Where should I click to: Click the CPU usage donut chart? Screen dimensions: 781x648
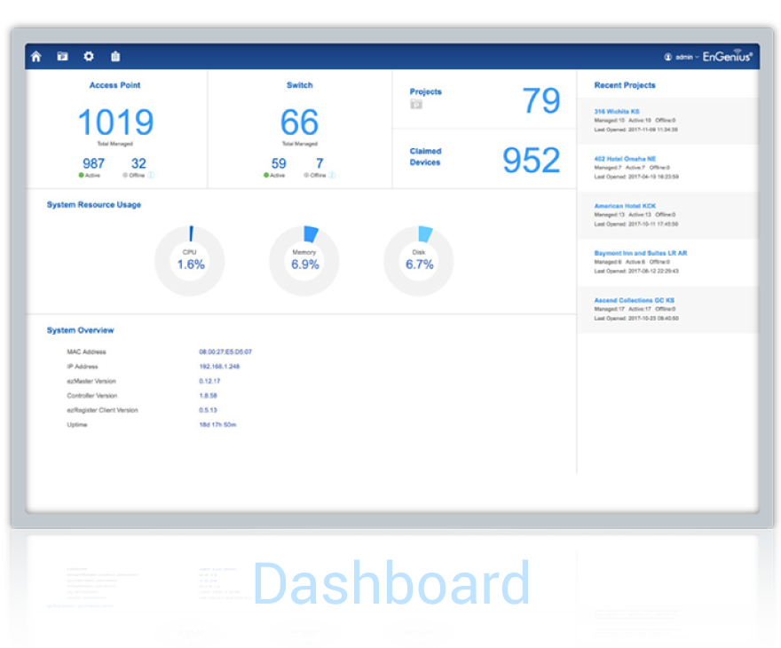[x=190, y=261]
